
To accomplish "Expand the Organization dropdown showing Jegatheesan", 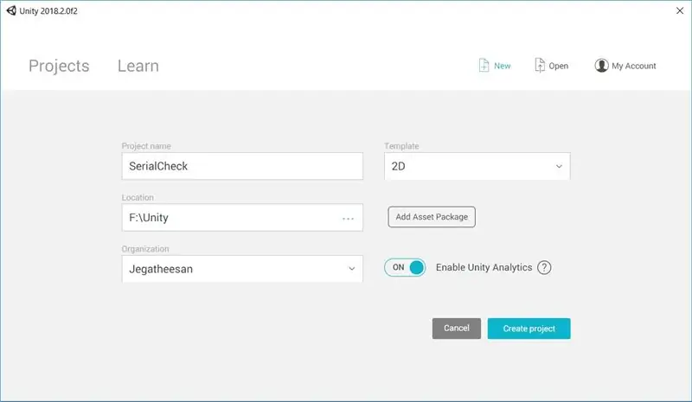I will pyautogui.click(x=242, y=269).
